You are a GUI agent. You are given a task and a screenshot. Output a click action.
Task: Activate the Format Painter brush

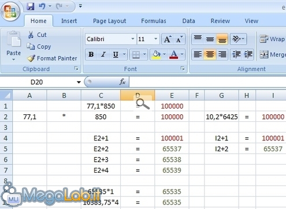52,58
